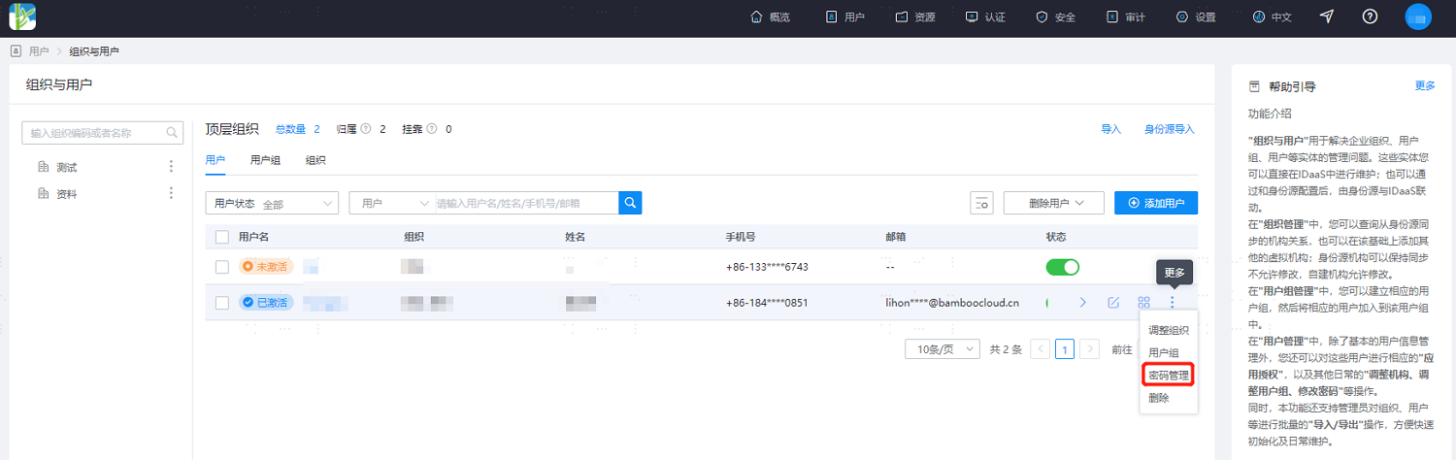Open the 用户 search type dropdown
The width and height of the screenshot is (1456, 460).
[393, 203]
